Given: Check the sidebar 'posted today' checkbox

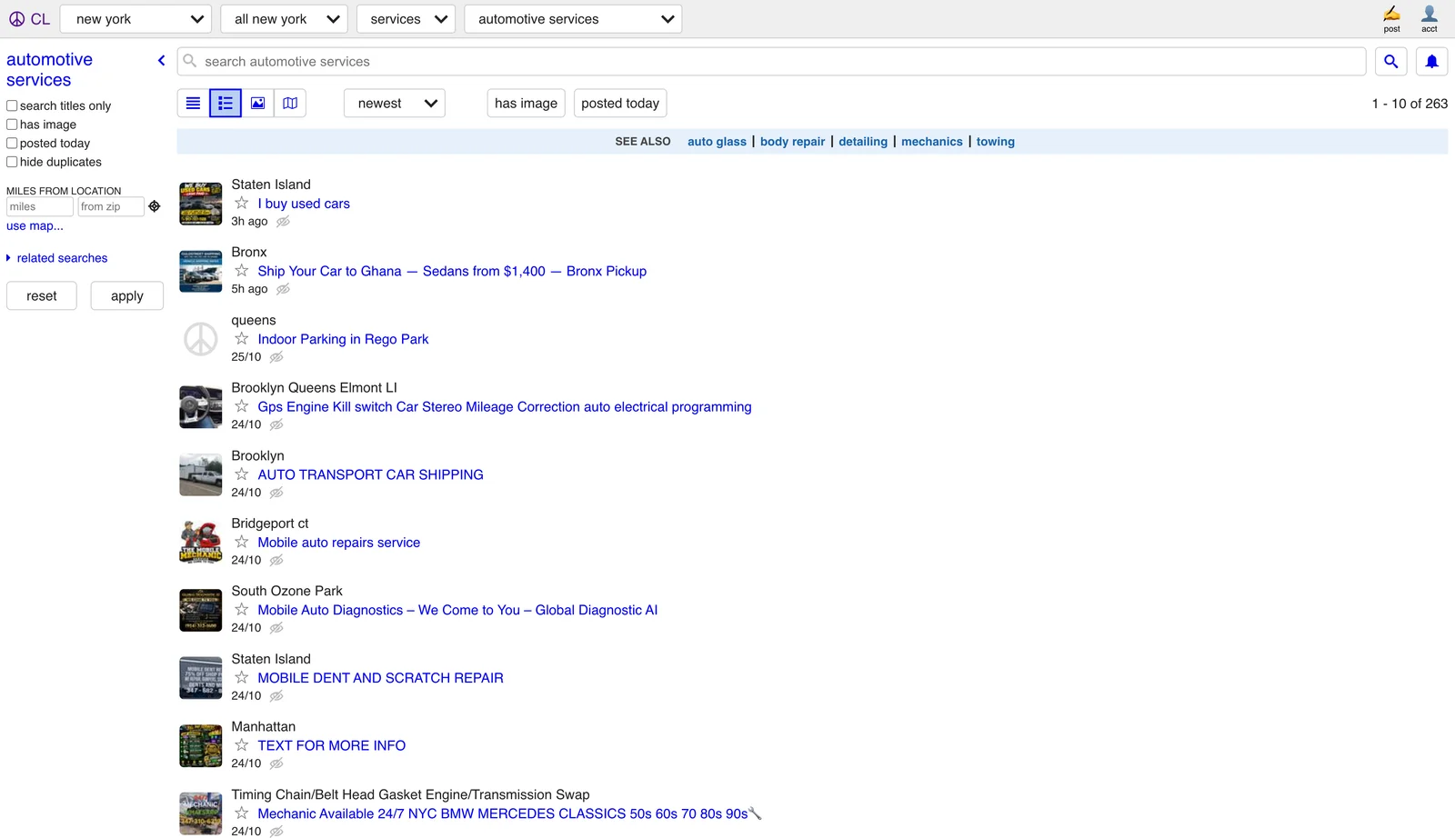Looking at the screenshot, I should point(12,144).
